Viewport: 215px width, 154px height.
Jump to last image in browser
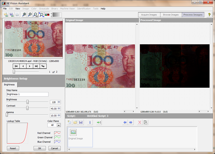[36, 66]
